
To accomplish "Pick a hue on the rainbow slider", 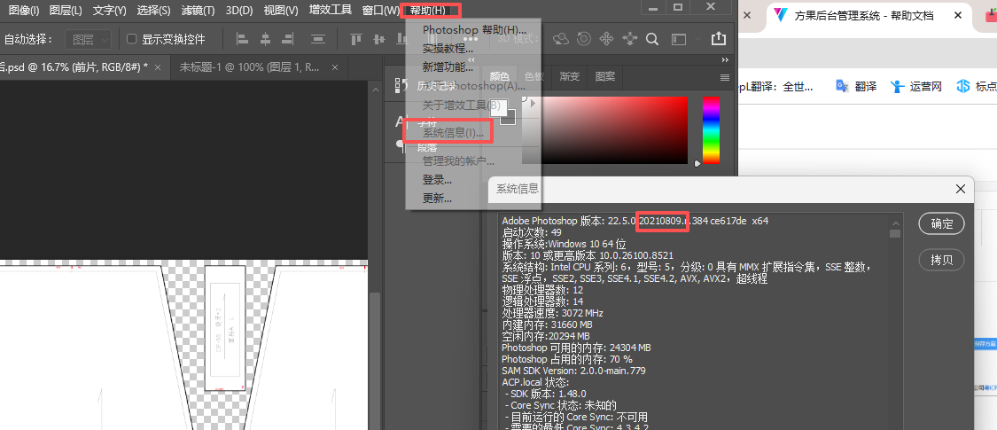I will 711,129.
